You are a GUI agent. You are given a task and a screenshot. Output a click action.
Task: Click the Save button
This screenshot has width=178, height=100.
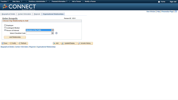tap(5, 43)
